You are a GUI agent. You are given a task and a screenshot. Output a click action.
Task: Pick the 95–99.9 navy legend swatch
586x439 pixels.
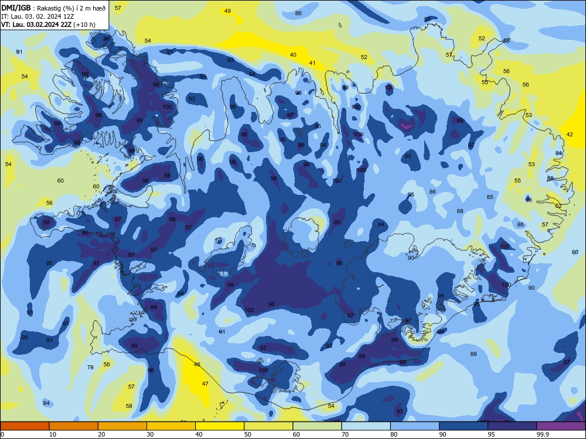tap(512, 426)
